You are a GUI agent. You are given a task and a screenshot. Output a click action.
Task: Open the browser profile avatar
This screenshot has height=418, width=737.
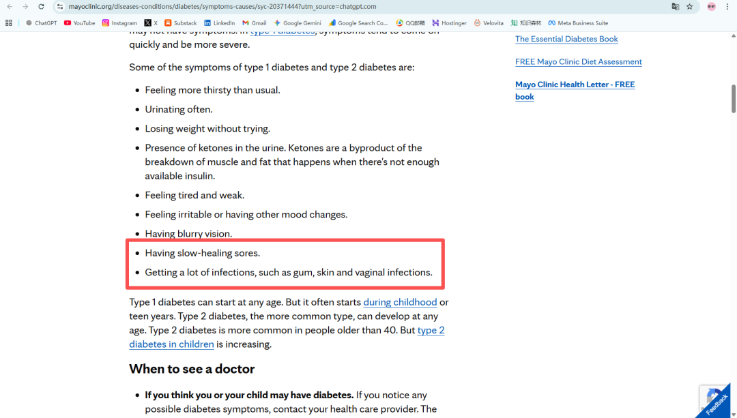pyautogui.click(x=712, y=6)
